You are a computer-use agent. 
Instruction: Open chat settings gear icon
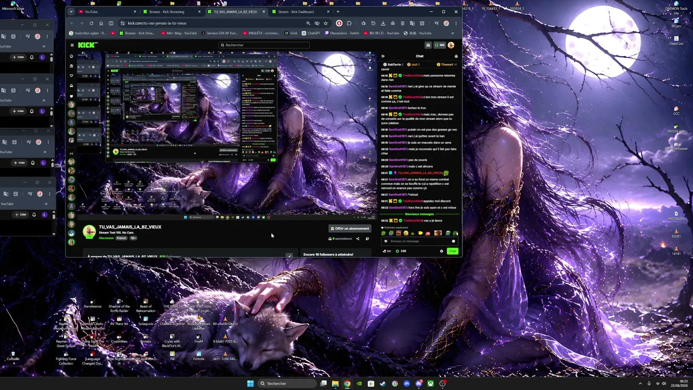[441, 251]
